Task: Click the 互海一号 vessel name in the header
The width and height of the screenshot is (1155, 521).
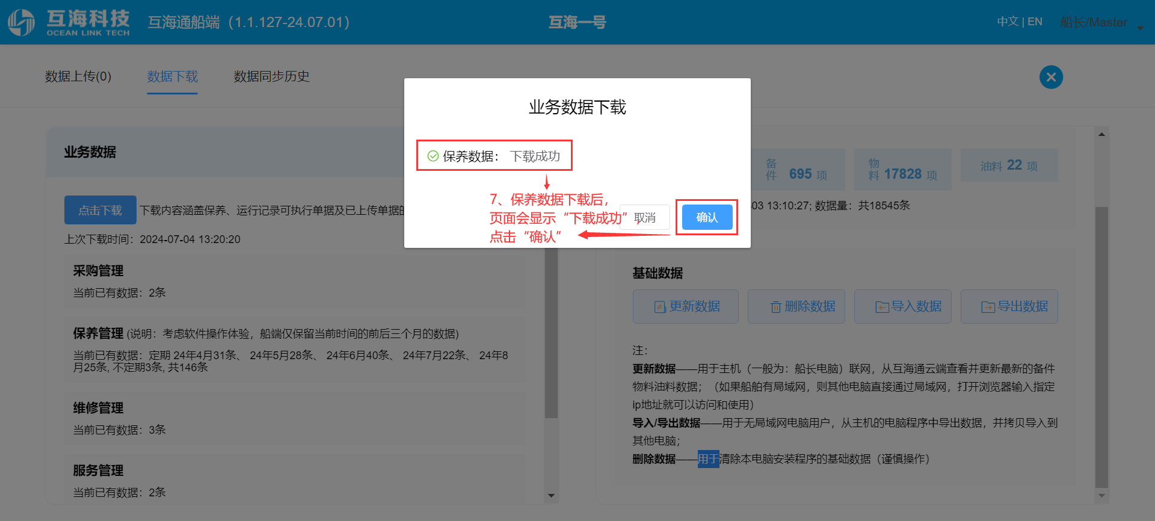Action: point(577,22)
